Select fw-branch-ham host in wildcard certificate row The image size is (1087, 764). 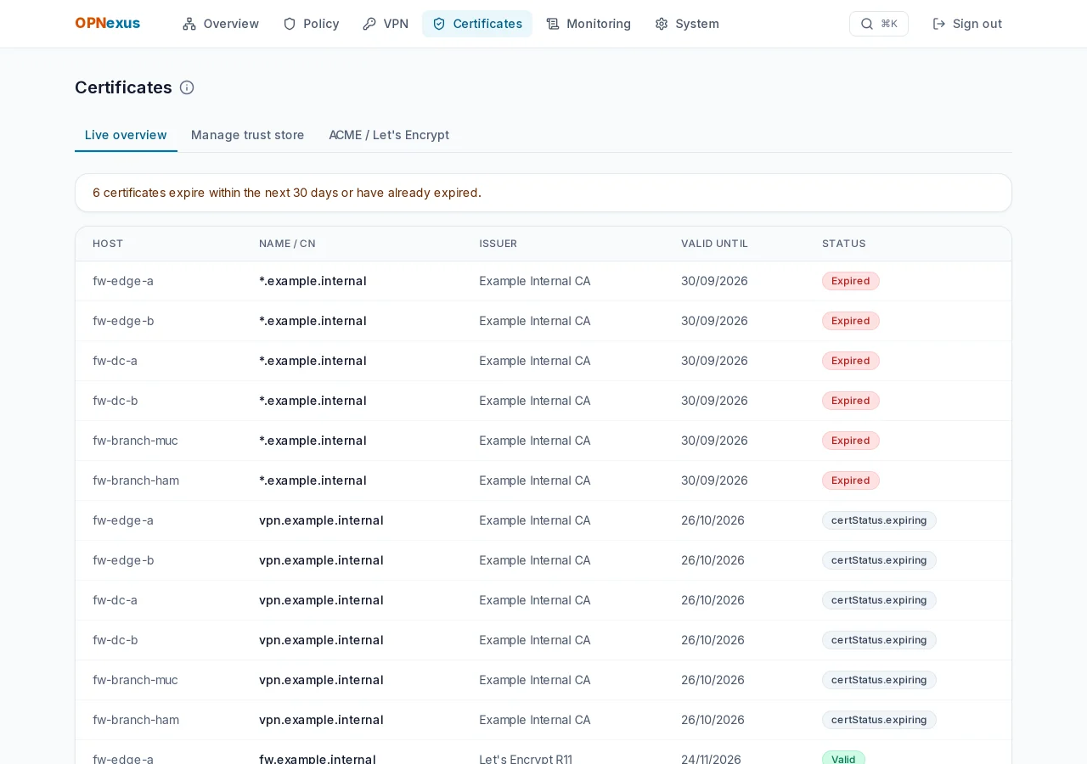pos(136,480)
